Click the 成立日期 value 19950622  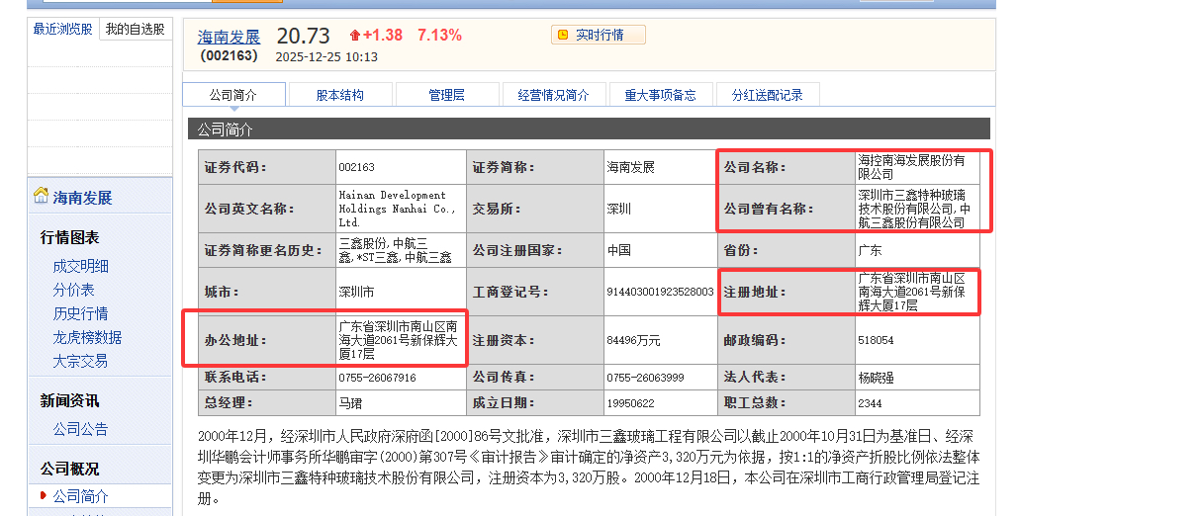[630, 403]
